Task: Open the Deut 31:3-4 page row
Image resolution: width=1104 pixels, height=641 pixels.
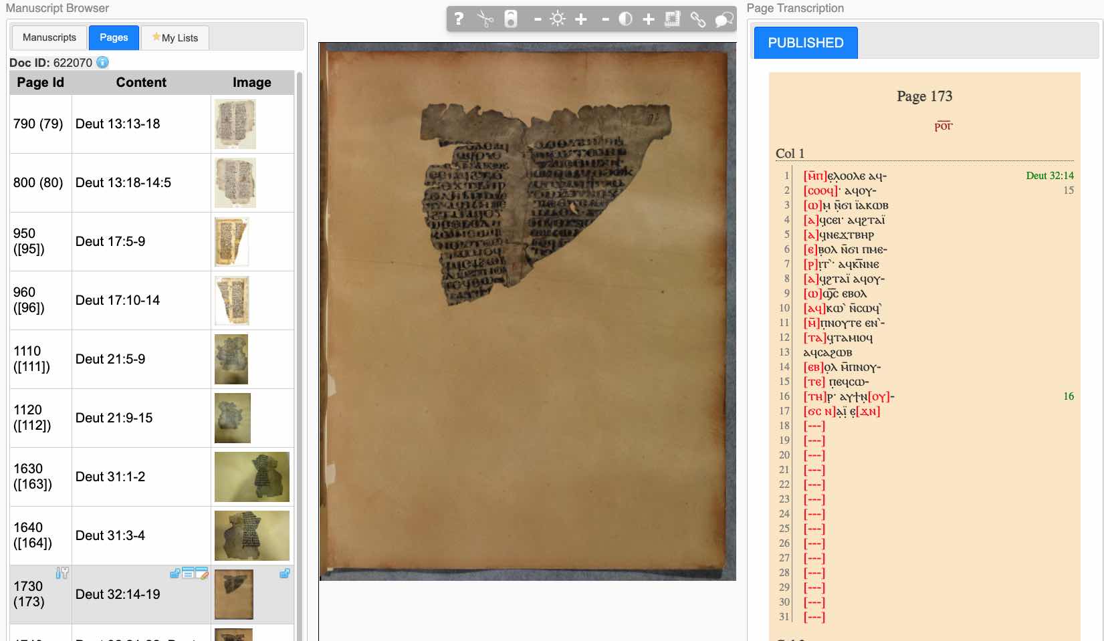Action: tap(110, 535)
